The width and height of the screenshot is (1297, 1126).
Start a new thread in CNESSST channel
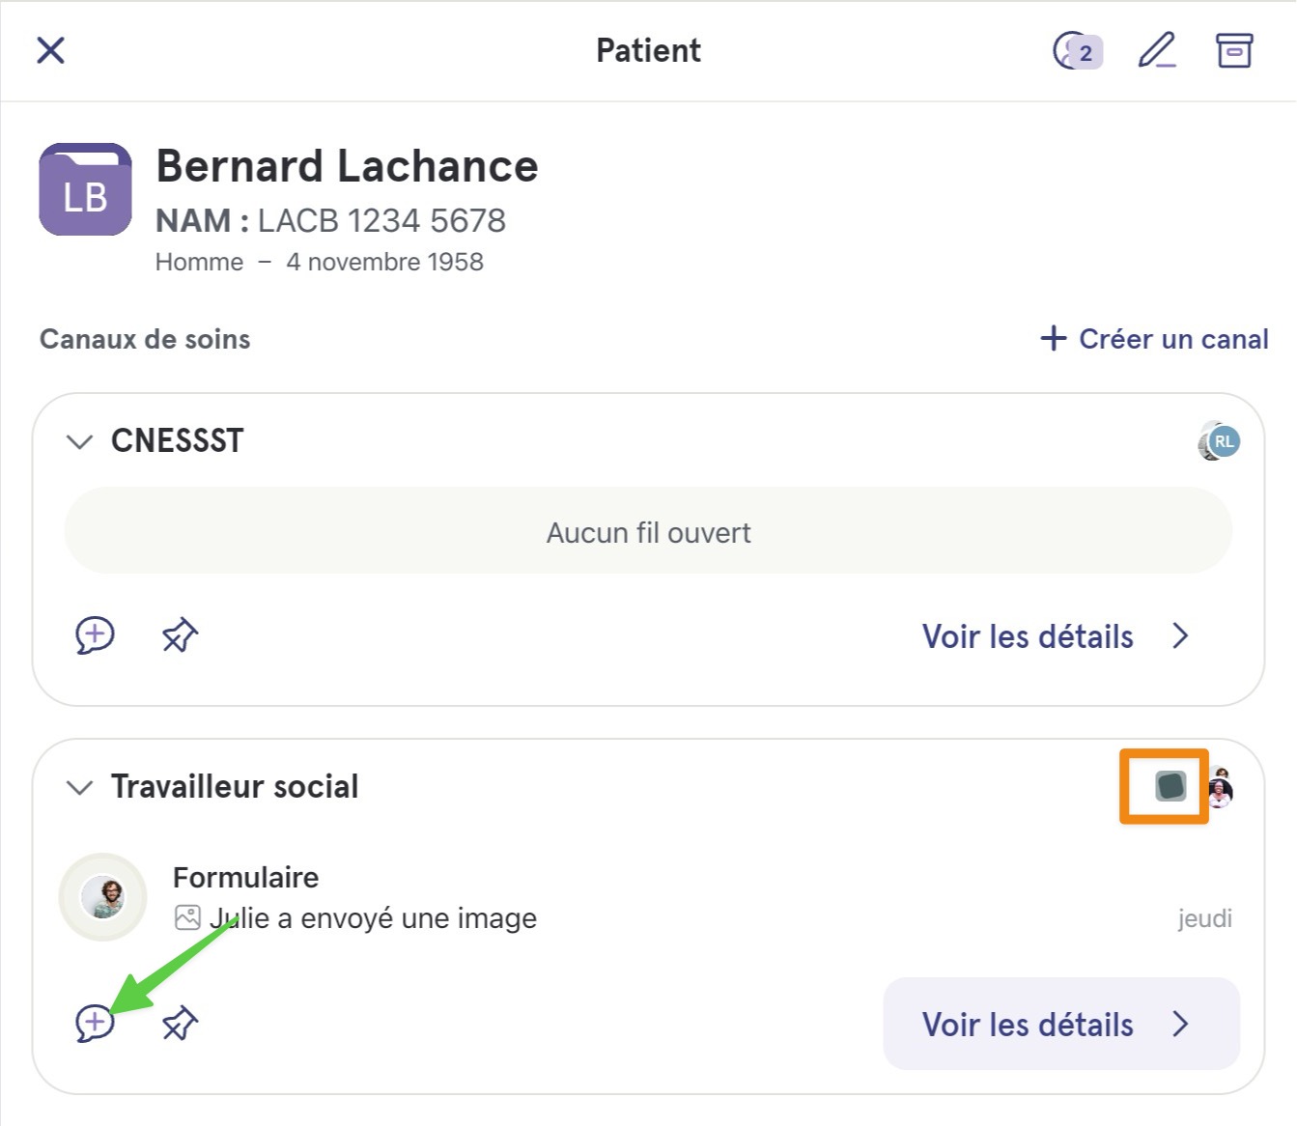click(x=95, y=635)
